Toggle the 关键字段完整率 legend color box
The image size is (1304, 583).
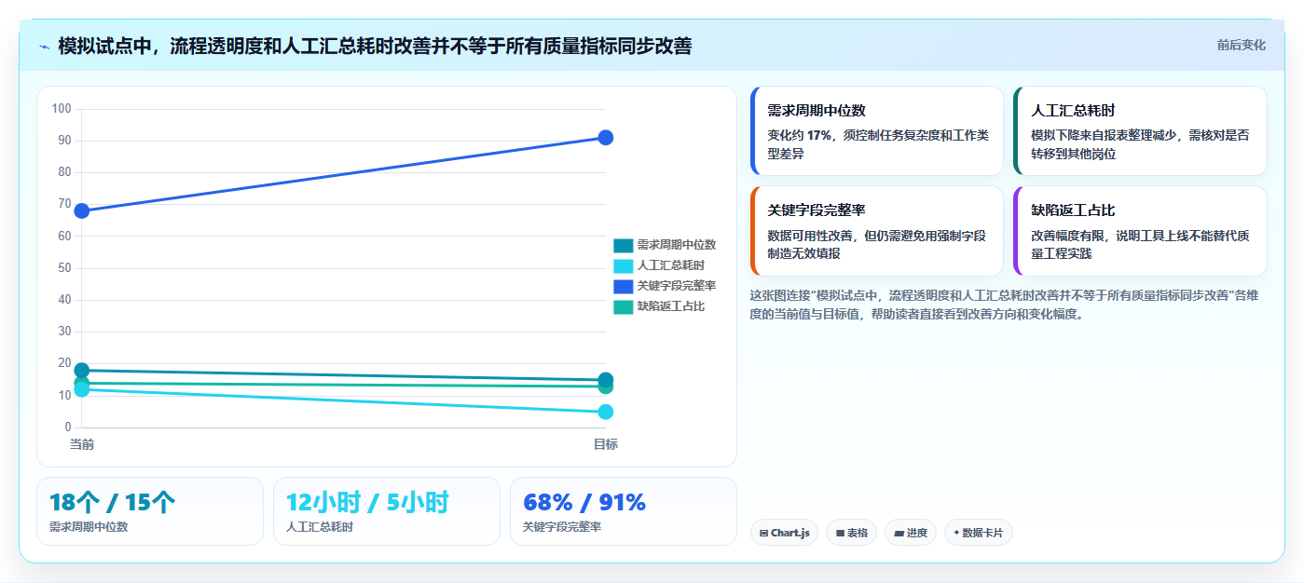[x=623, y=286]
